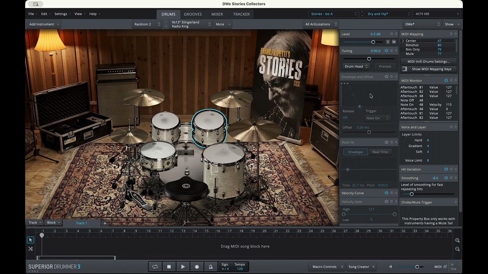Screen dimensions: 488x274
Task: Adjust the Tuning slider handle
Action: [369, 59]
